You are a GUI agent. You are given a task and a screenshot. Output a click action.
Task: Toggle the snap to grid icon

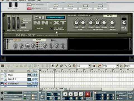(x=94, y=66)
